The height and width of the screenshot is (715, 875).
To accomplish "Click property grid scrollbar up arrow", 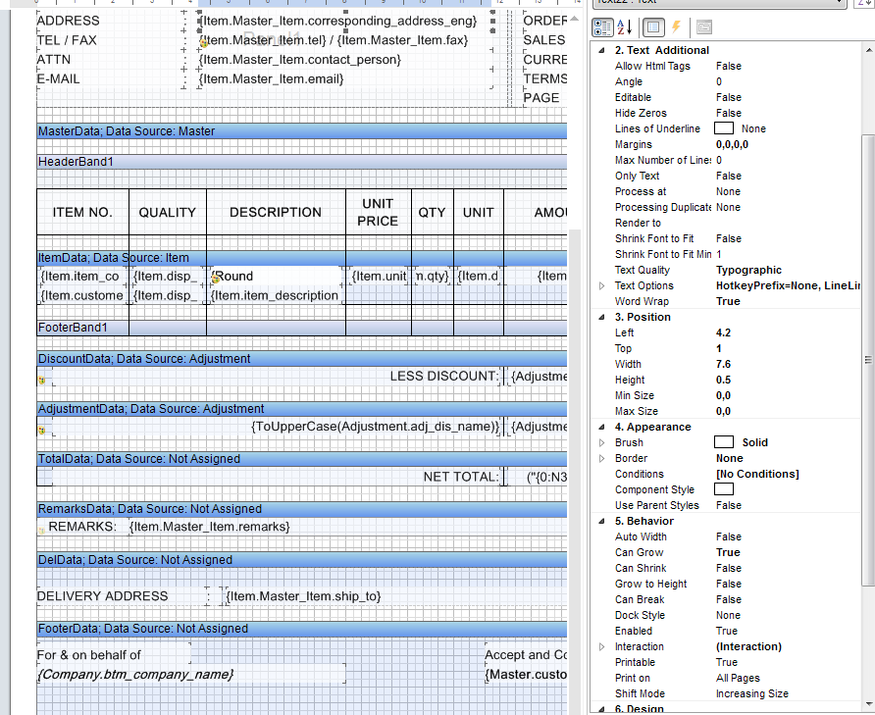I will point(868,50).
